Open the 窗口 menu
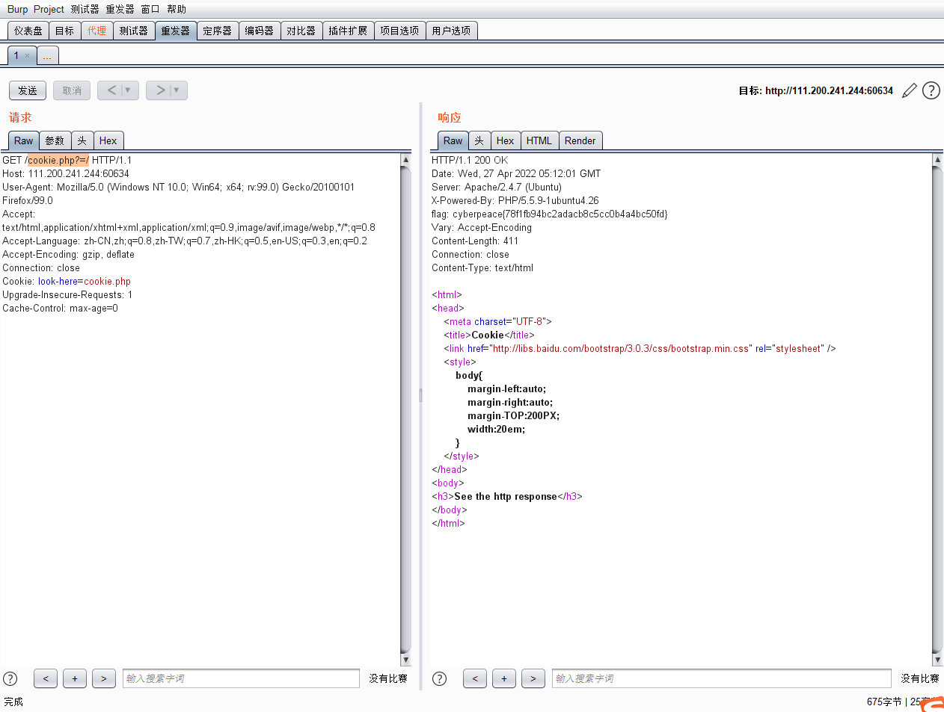The image size is (944, 712). click(x=150, y=9)
